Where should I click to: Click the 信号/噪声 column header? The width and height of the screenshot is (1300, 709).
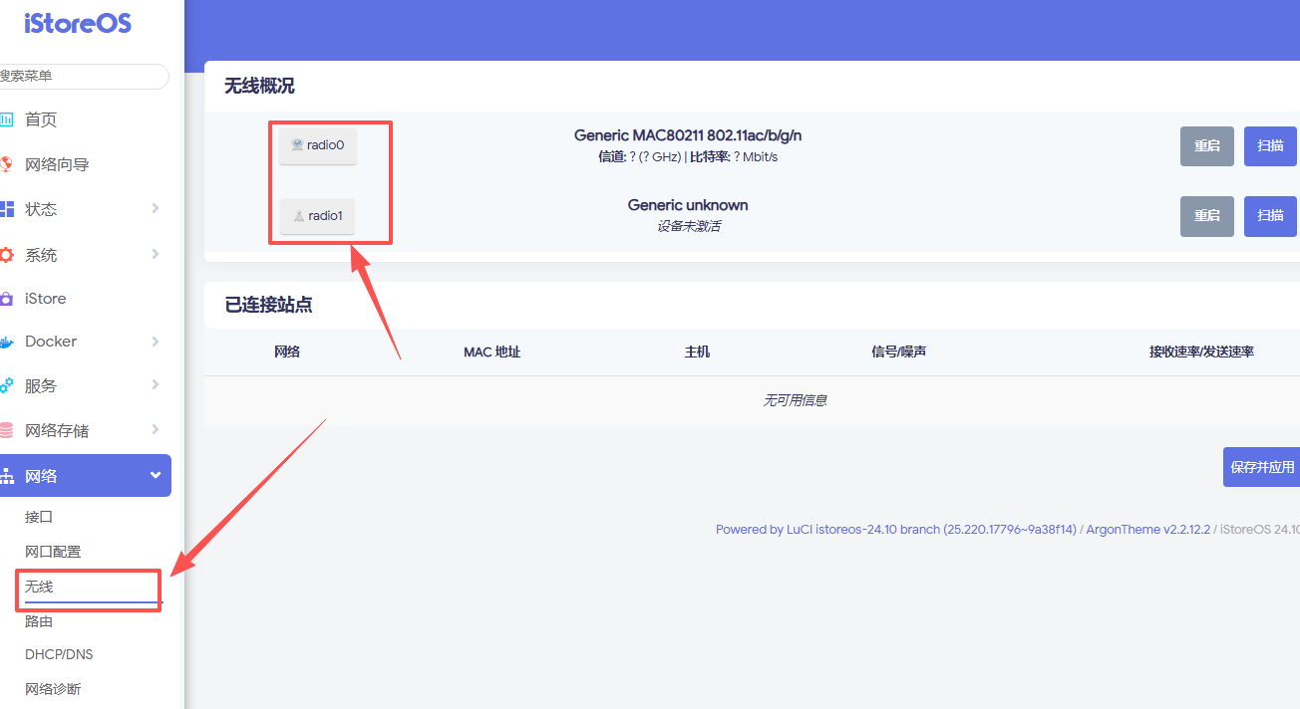[x=899, y=352]
